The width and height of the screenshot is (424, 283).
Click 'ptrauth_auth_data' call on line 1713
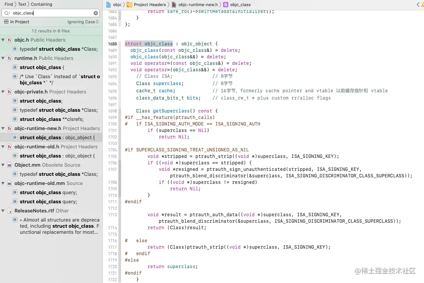point(214,215)
